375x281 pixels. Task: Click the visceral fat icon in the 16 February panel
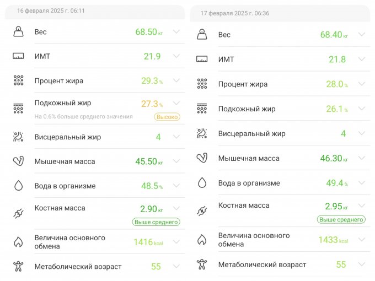[x=18, y=137]
